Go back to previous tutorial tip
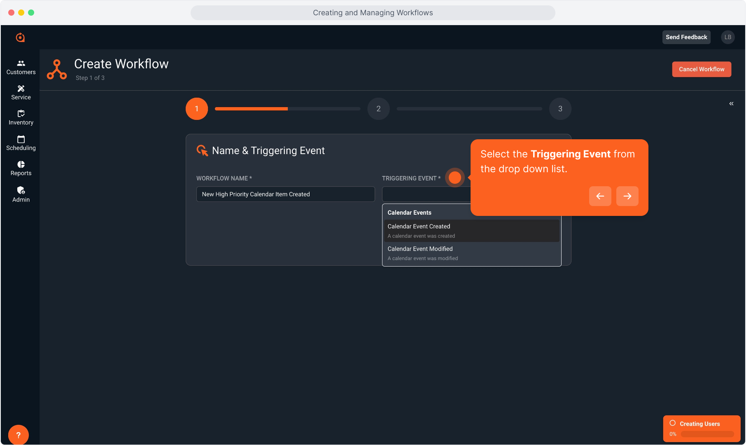 (600, 196)
